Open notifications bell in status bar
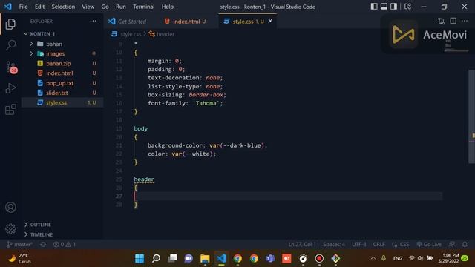 [465, 244]
